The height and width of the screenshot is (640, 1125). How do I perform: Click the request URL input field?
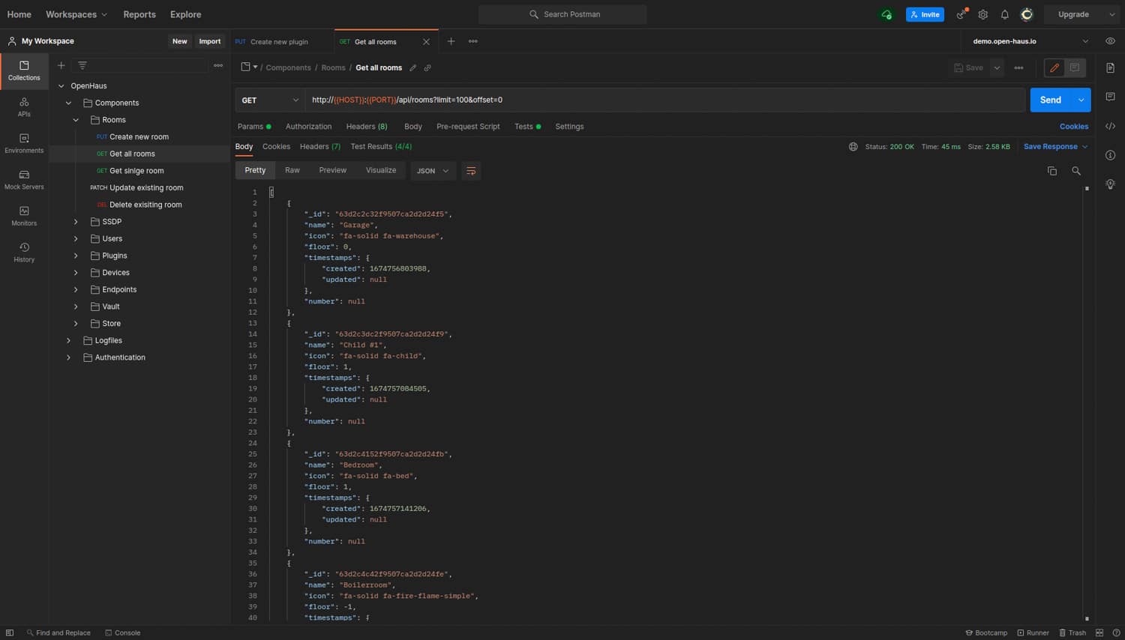660,100
